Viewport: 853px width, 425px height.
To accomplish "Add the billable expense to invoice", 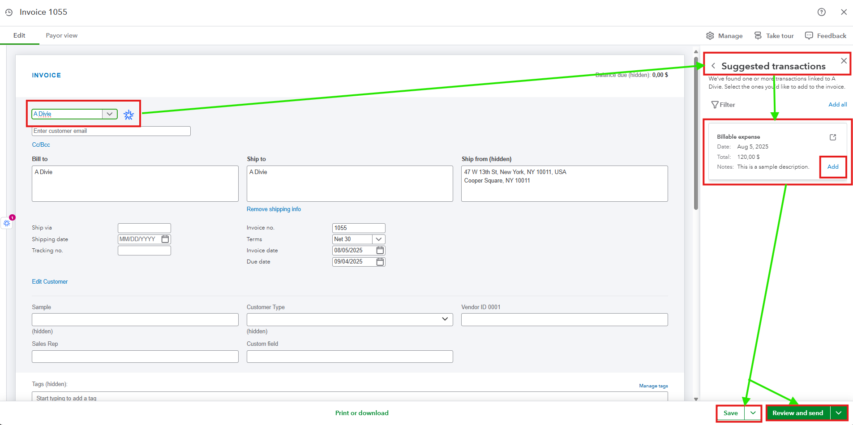I will tap(833, 167).
